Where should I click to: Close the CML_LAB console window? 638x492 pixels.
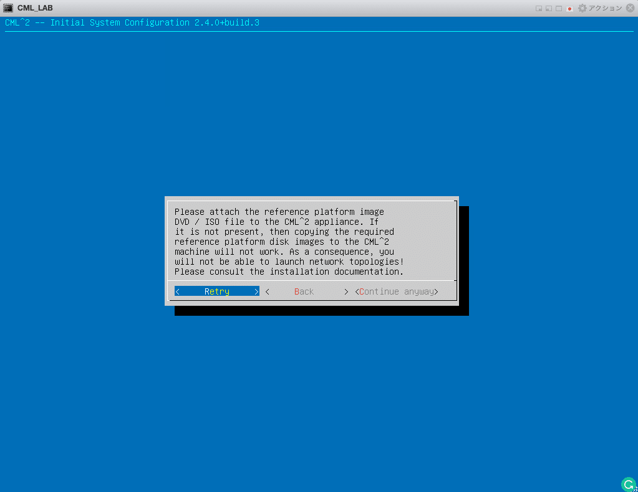click(x=631, y=7)
